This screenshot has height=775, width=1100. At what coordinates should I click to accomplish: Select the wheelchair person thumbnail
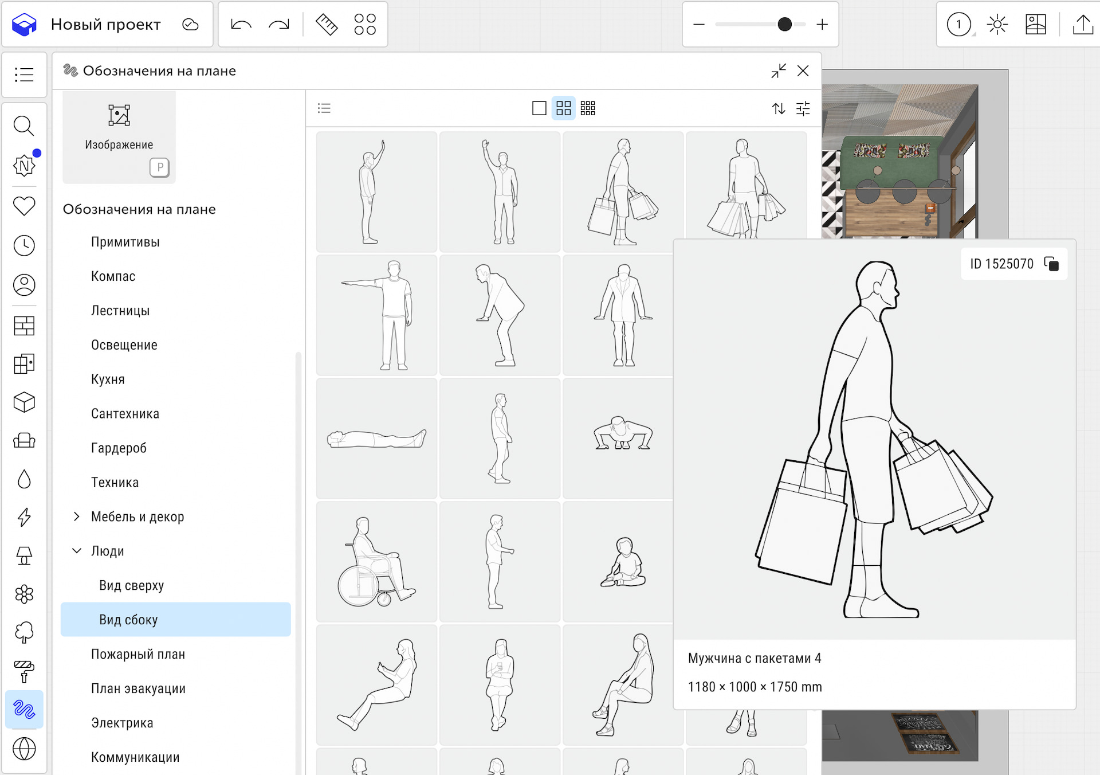point(376,562)
